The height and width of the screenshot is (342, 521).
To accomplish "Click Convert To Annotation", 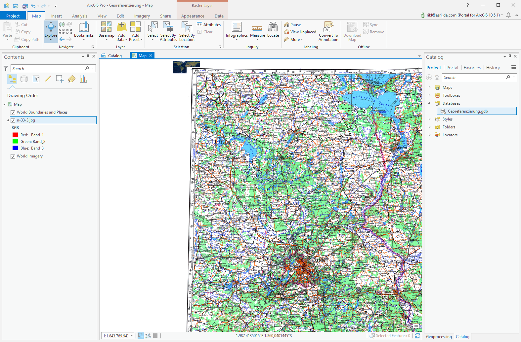I will coord(328,31).
